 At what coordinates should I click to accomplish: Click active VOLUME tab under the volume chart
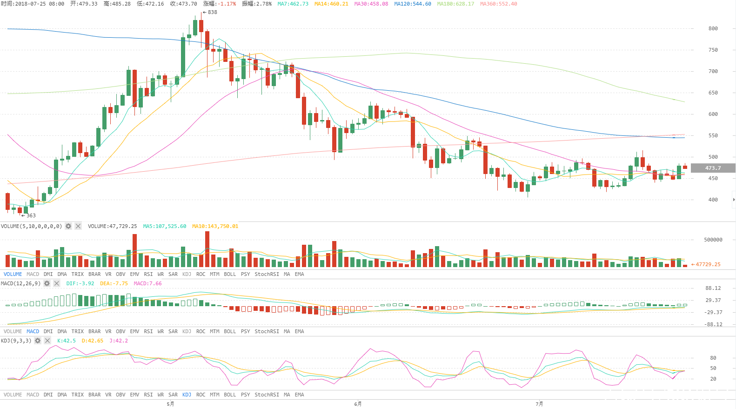pyautogui.click(x=13, y=274)
